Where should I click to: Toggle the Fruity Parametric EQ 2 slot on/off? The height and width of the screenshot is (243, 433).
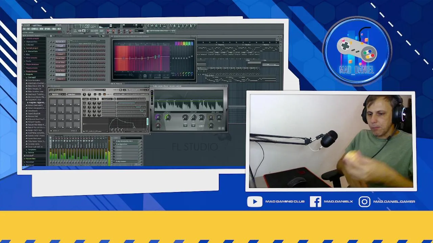click(139, 141)
